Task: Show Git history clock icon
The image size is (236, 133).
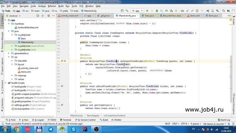Action: 197,11
